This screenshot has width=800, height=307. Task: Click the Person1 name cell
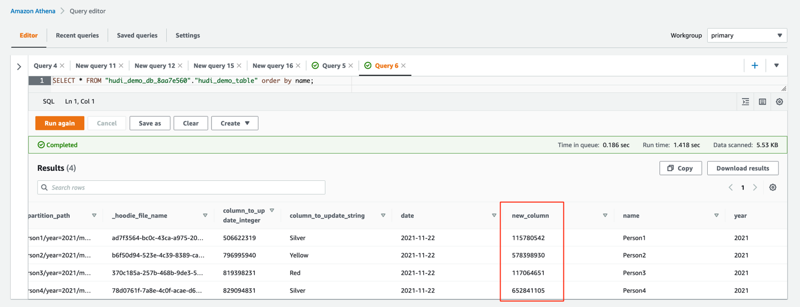click(x=634, y=238)
